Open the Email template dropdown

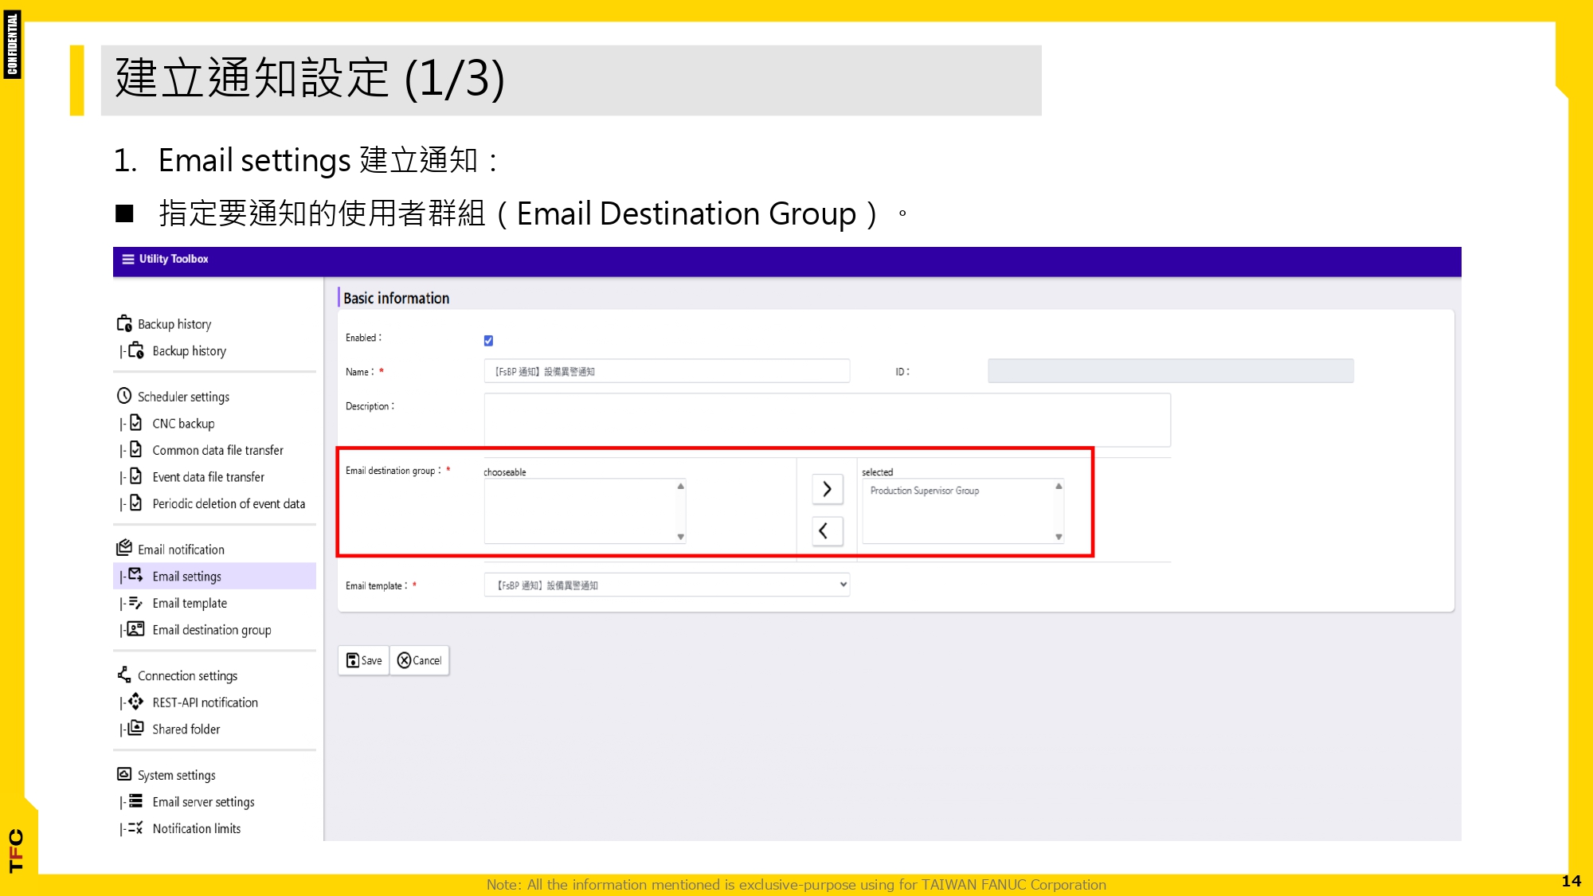click(841, 585)
